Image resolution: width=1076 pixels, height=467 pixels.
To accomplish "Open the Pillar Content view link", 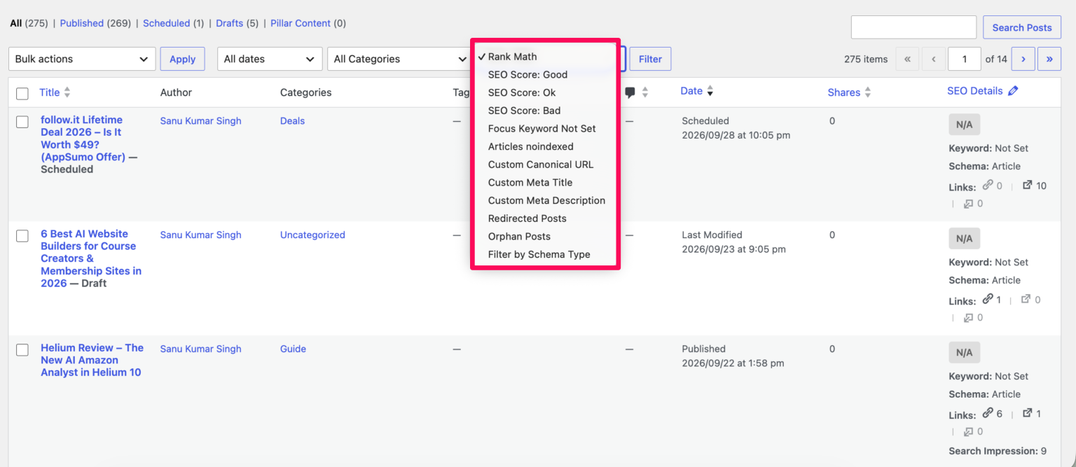I will (x=301, y=23).
